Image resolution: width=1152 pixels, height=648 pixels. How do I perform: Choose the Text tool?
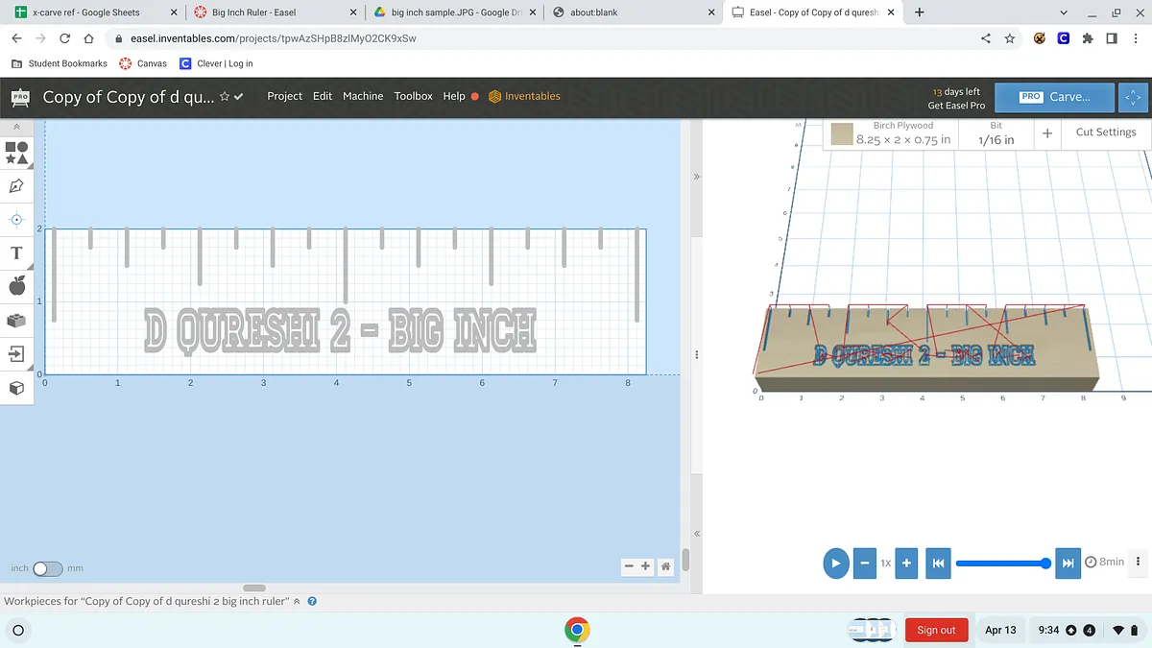coord(16,253)
